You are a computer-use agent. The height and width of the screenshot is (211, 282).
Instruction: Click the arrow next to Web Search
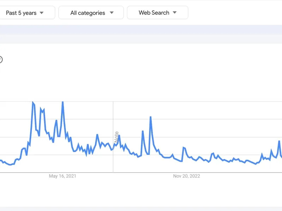pos(174,12)
